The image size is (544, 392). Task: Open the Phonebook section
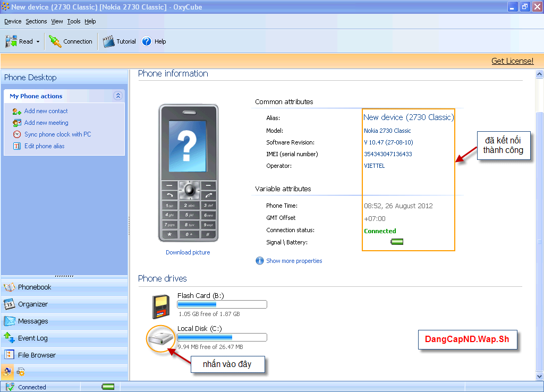(x=64, y=287)
